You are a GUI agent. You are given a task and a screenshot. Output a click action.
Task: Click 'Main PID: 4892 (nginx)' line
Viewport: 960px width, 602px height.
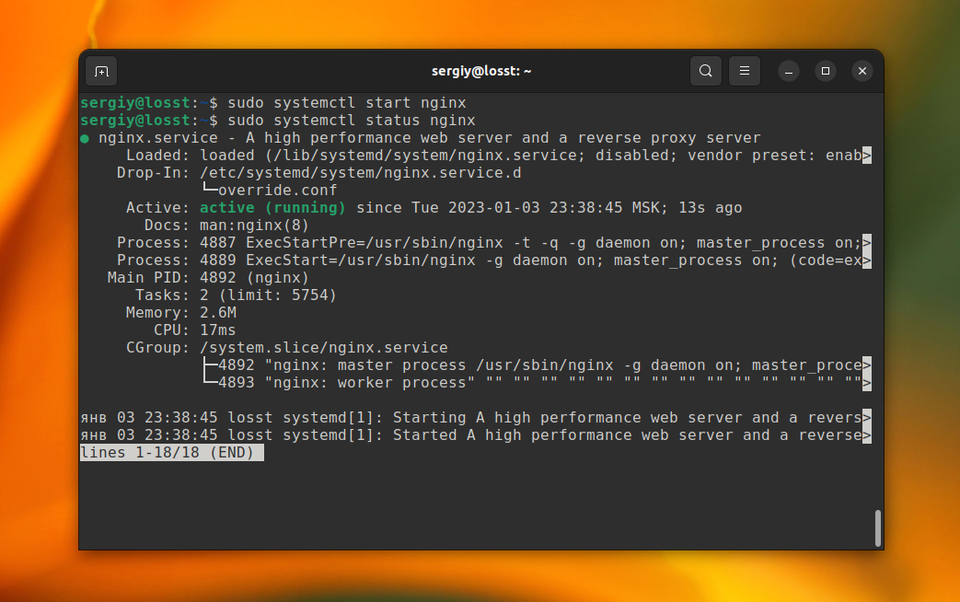[208, 277]
